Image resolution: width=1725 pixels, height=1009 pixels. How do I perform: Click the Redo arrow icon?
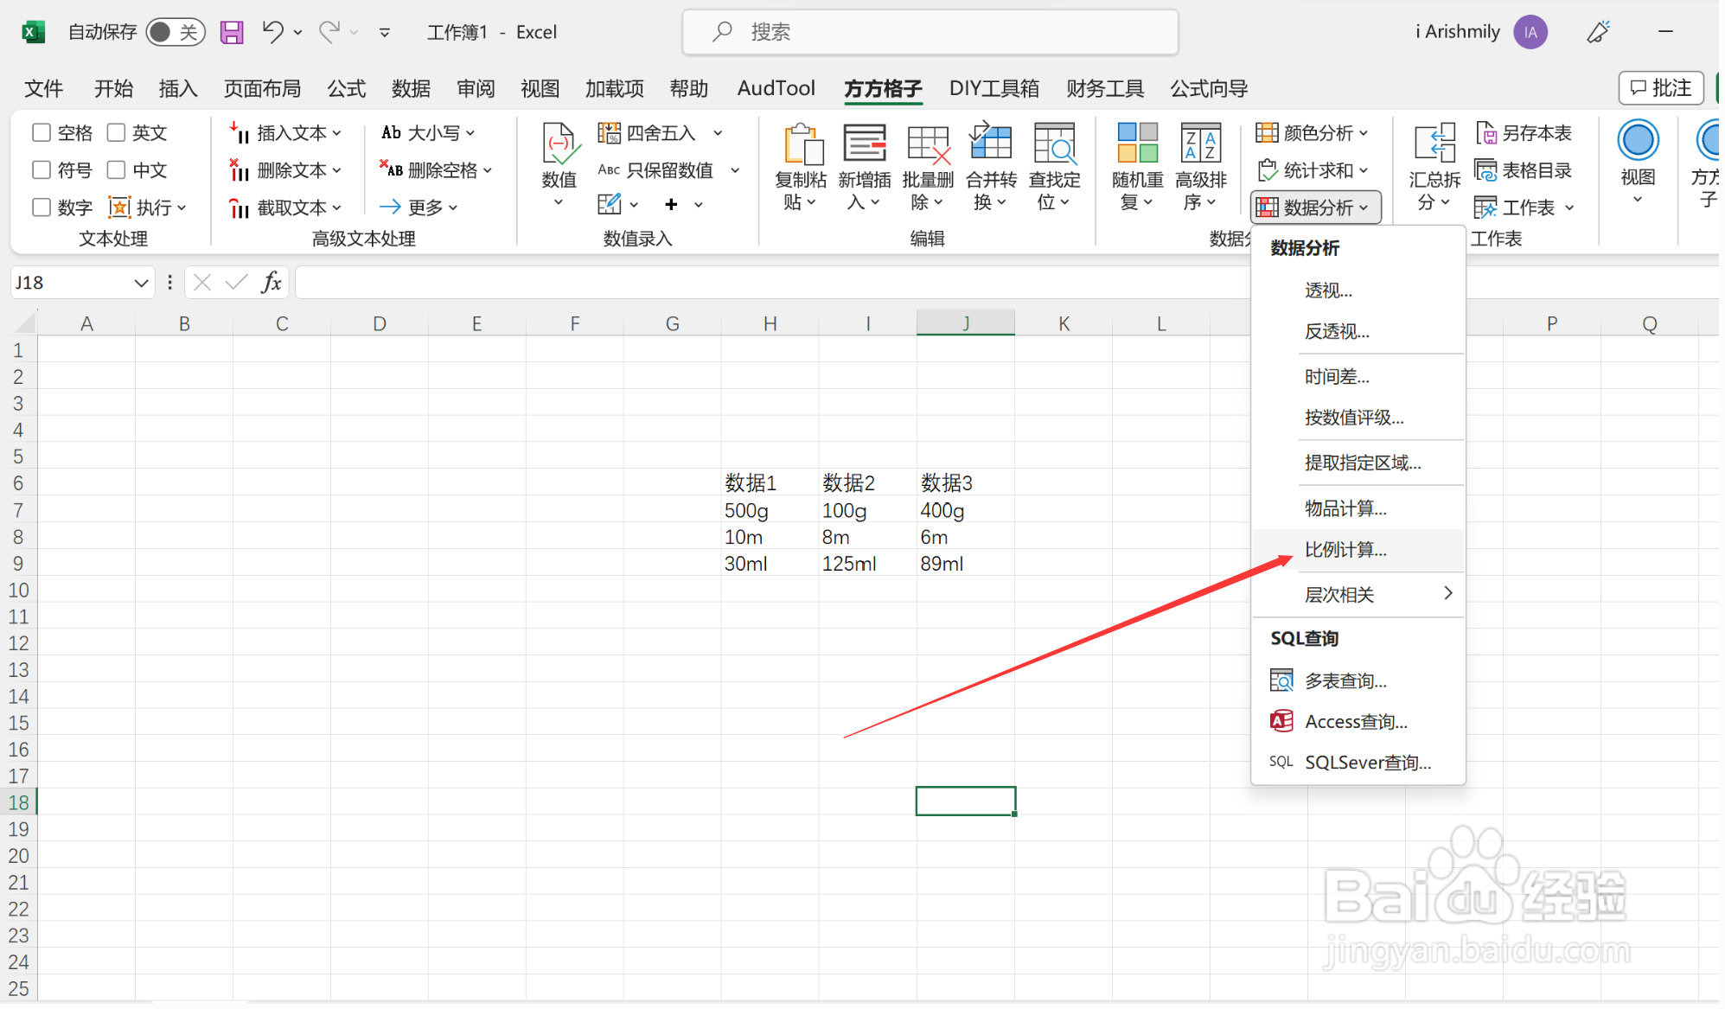click(329, 32)
